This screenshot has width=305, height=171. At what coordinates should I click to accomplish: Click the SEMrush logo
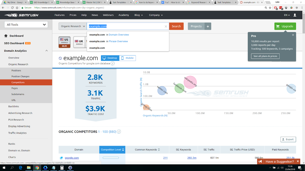coord(21,15)
